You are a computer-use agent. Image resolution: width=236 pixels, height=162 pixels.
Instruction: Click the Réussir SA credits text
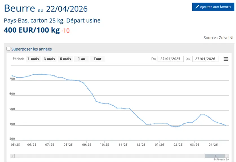click(221, 159)
